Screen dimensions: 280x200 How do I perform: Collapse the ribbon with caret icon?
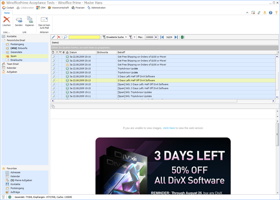tap(247, 13)
